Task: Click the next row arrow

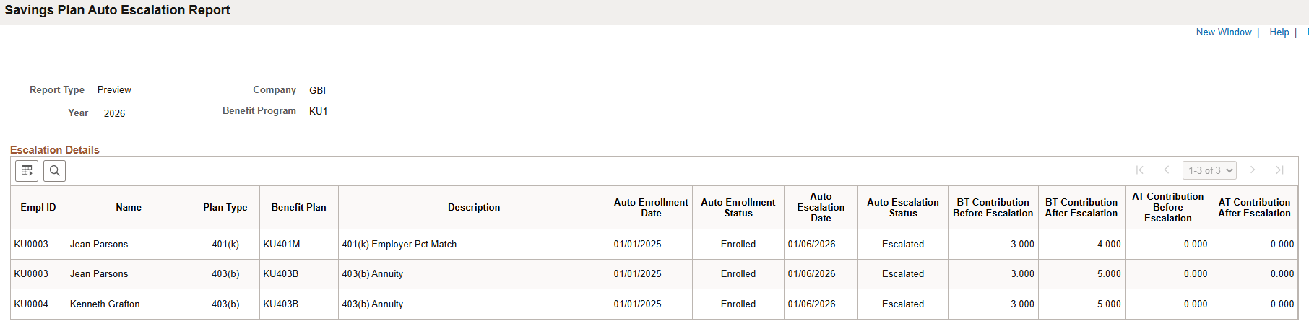Action: click(x=1253, y=170)
